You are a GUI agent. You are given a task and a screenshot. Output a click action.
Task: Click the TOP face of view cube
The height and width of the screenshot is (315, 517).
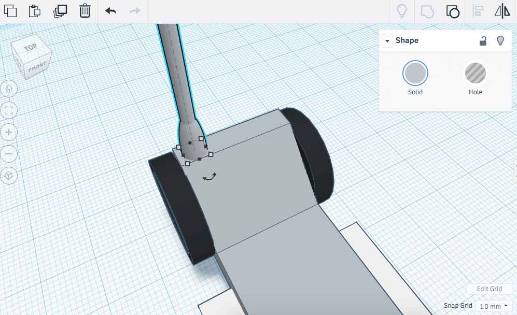point(30,48)
